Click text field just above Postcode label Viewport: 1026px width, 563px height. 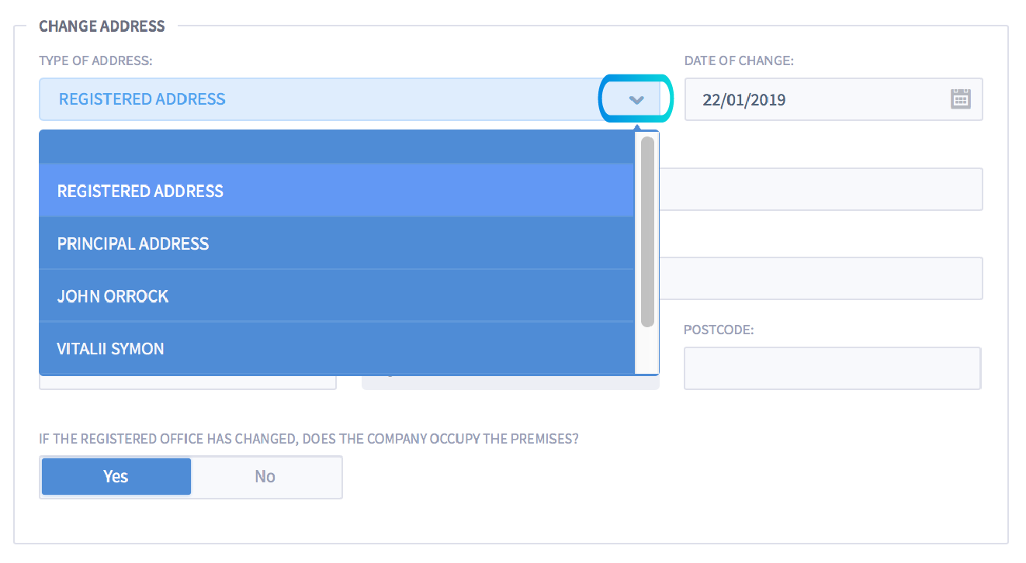820,278
